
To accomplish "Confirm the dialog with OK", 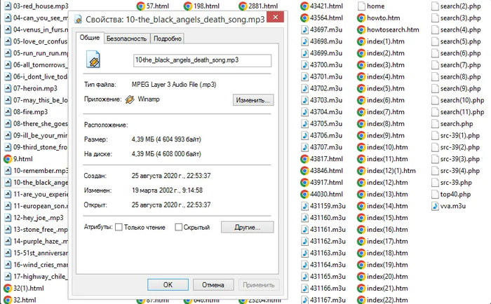I will point(168,284).
